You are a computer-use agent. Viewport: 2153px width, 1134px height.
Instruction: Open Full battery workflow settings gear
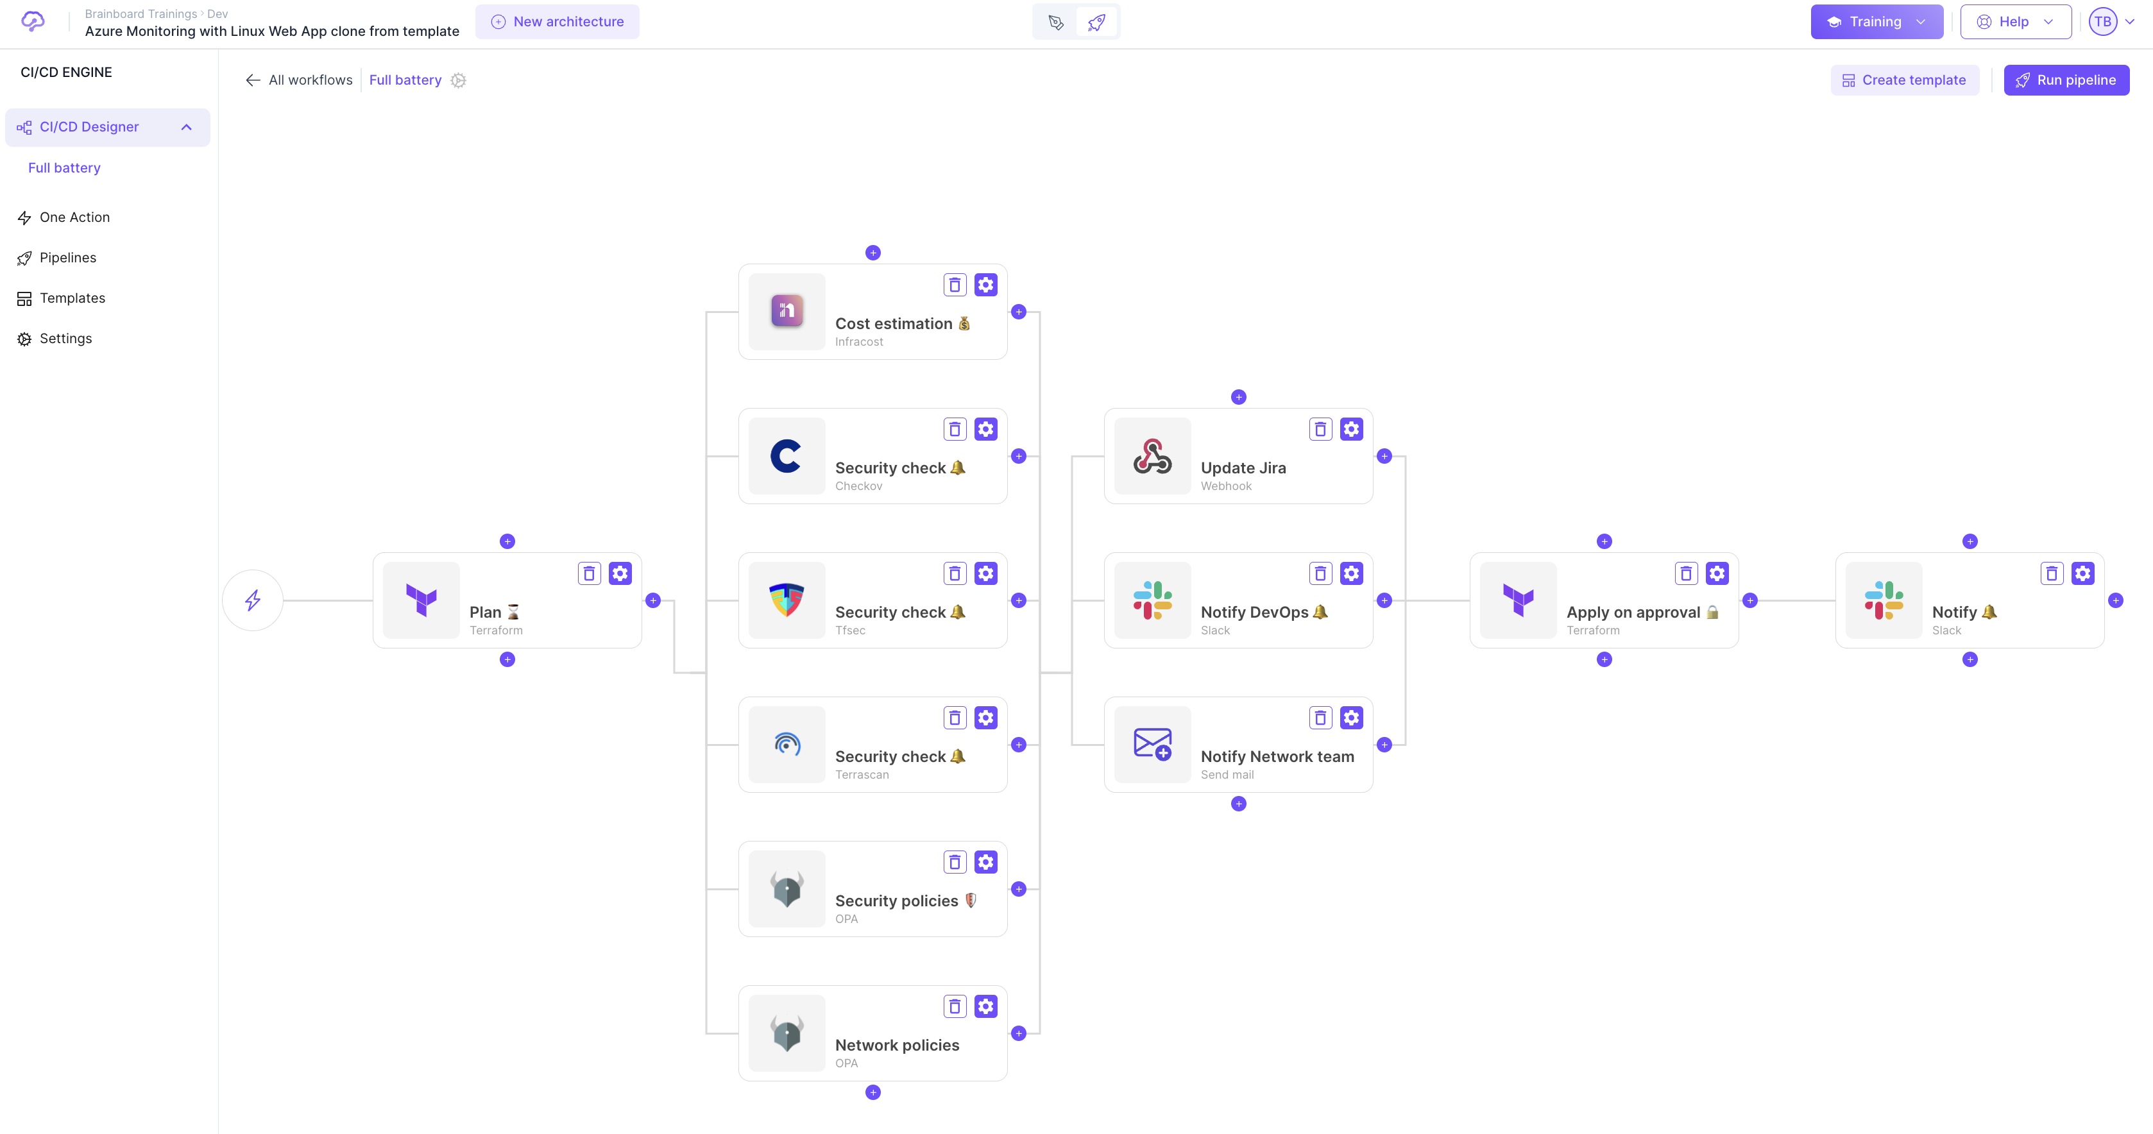458,80
